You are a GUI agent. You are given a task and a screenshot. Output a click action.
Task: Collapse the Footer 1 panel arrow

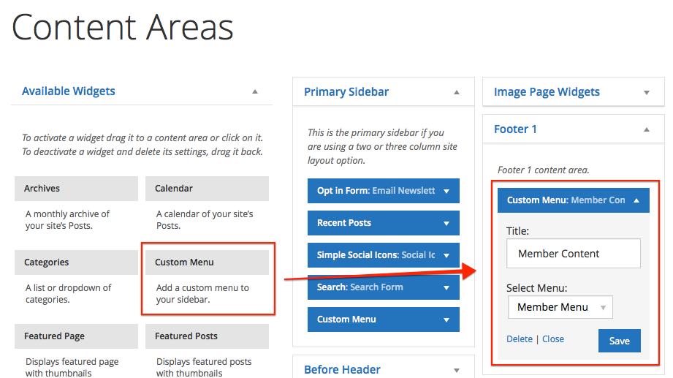click(647, 129)
